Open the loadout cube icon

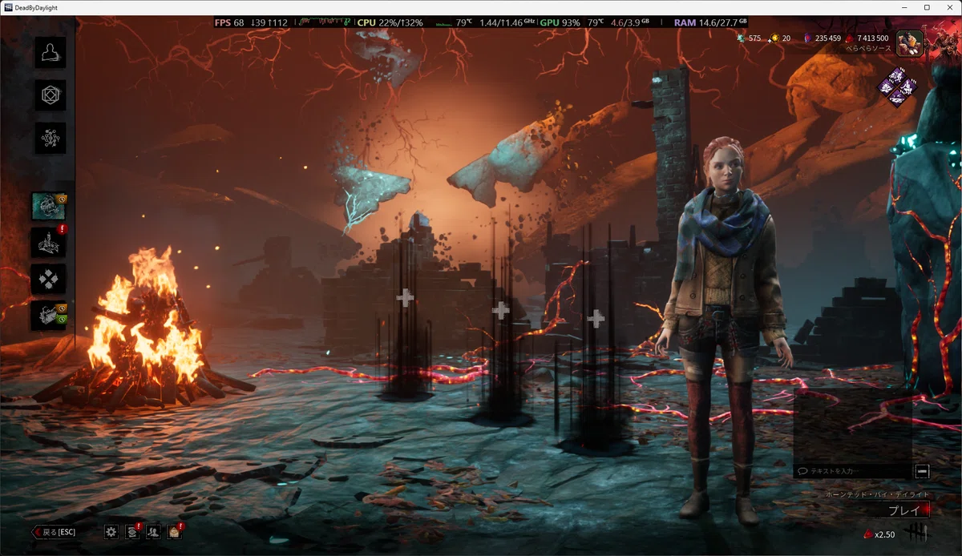coord(50,96)
